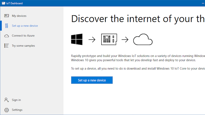This screenshot has width=205, height=115.
Task: Click the Sign in label
Action: coord(16,100)
